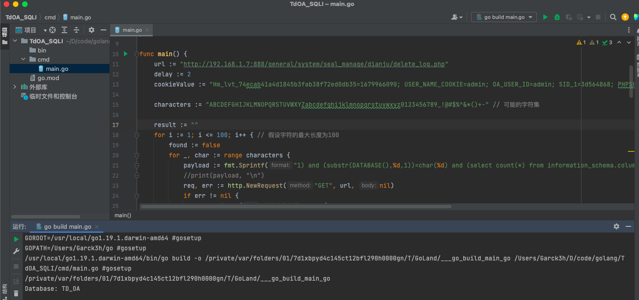Image resolution: width=639 pixels, height=300 pixels.
Task: Click the typo count indicator showing 3
Action: 607,42
